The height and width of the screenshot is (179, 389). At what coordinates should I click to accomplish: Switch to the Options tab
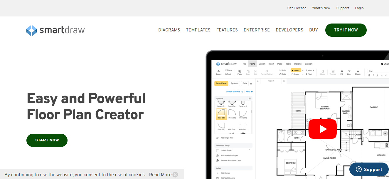(x=298, y=64)
